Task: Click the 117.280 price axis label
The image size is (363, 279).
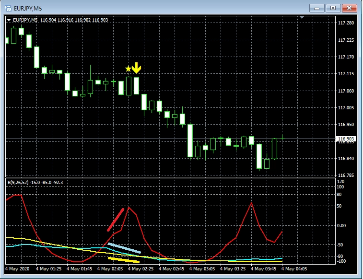Action: tap(346, 23)
